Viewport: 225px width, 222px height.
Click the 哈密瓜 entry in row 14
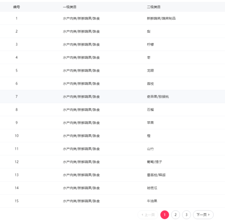click(152, 188)
